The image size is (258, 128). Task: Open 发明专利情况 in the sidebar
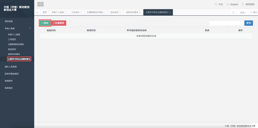[14, 54]
